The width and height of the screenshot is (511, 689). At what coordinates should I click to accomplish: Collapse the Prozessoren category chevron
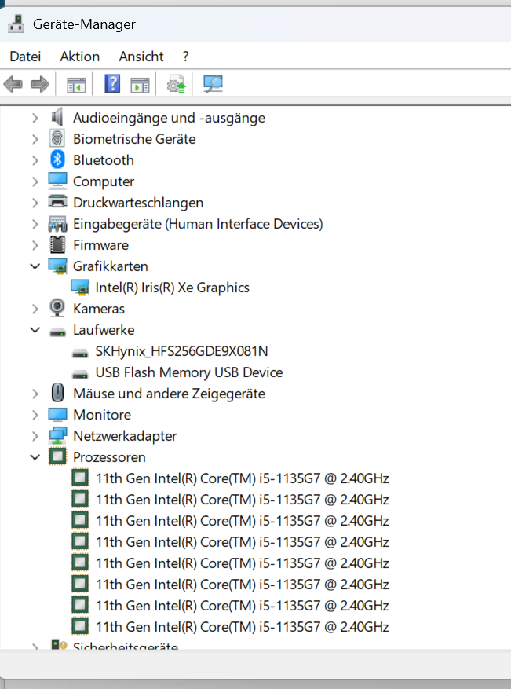pos(35,457)
